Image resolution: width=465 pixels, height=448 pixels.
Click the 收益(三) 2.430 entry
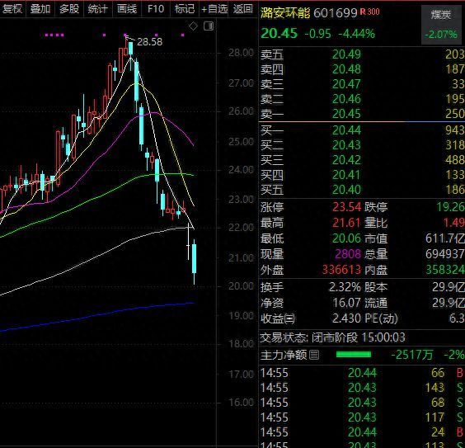pos(311,318)
